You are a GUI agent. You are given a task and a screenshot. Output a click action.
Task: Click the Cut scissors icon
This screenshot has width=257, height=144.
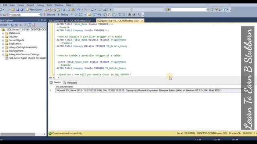click(64, 10)
